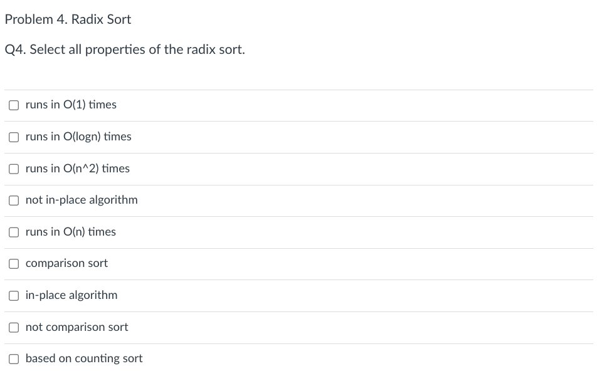Check the 'comparison sort' option box
The width and height of the screenshot is (607, 376).
(14, 264)
